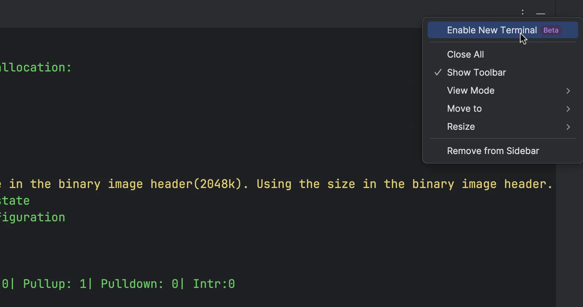This screenshot has width=583, height=307.
Task: Open the Move to submenu chevron
Action: (568, 109)
